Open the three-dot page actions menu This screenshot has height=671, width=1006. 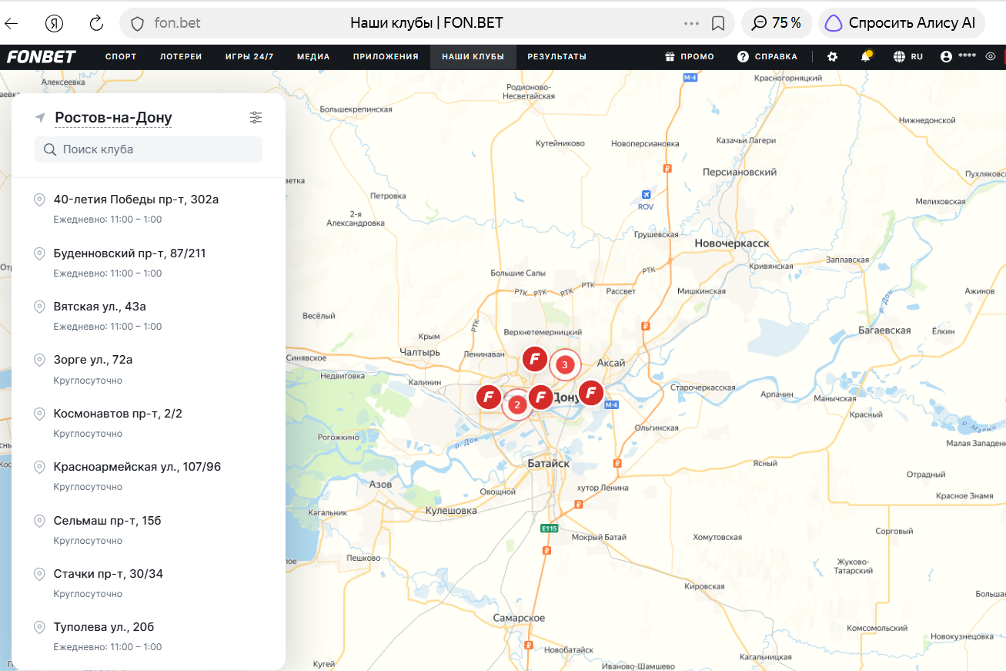691,23
